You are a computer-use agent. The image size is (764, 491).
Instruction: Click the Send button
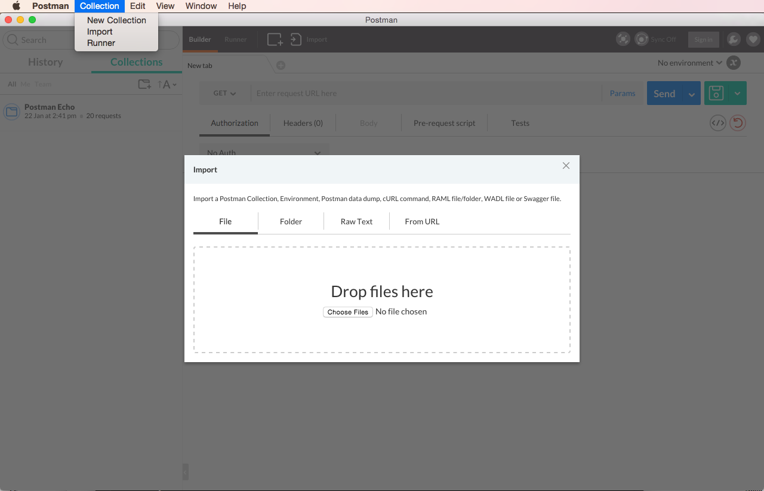664,93
